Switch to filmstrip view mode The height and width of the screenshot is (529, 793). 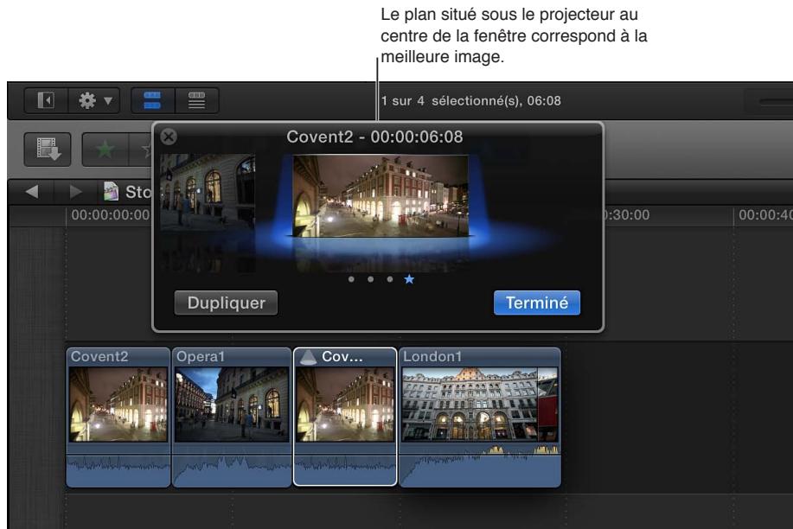point(153,100)
